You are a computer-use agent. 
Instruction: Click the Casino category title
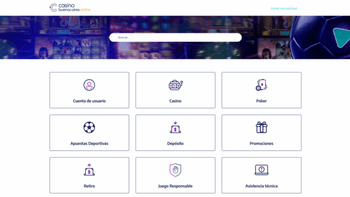[176, 101]
